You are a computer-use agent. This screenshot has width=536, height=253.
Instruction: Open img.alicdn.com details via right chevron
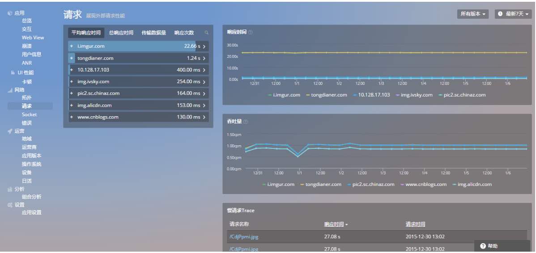click(204, 105)
